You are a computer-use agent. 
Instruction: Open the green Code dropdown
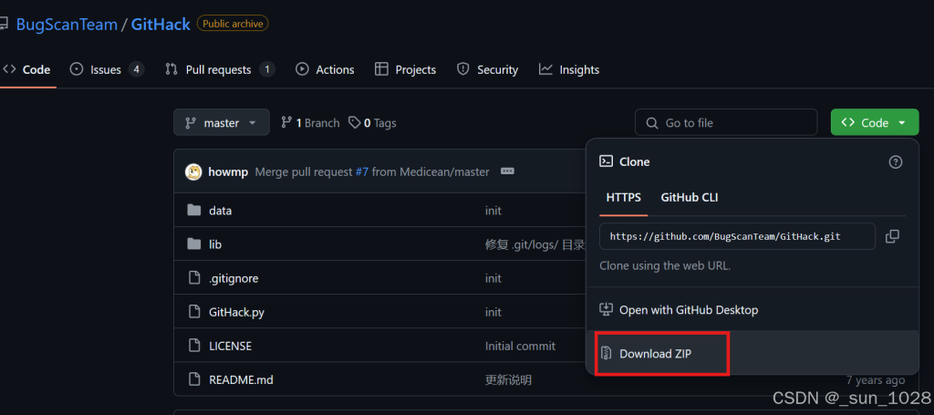(874, 122)
